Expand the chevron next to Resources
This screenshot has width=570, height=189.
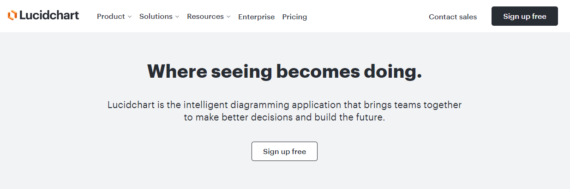click(228, 17)
